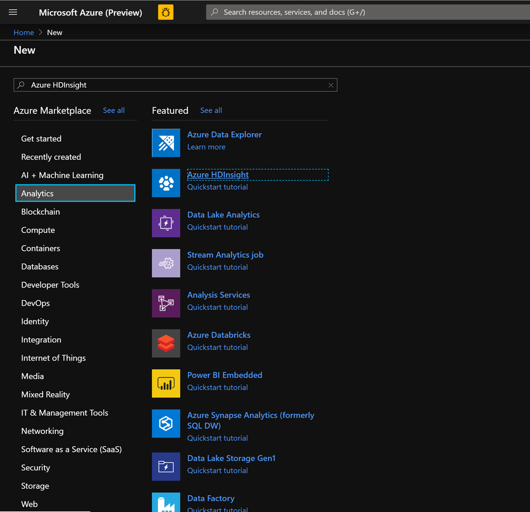Viewport: 530px width, 512px height.
Task: Select Security category
Action: pos(36,468)
